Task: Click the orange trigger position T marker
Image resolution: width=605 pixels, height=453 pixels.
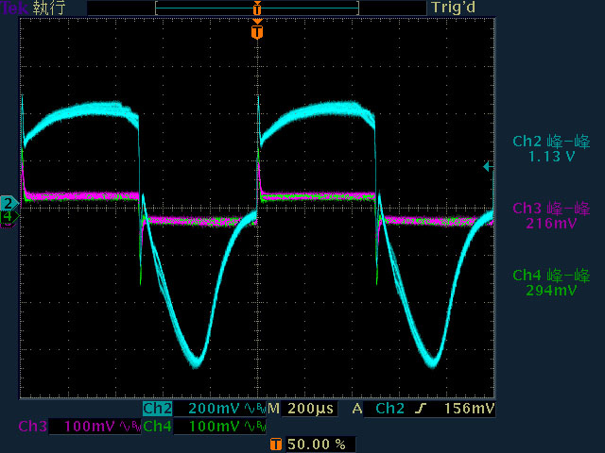Action: 257,31
